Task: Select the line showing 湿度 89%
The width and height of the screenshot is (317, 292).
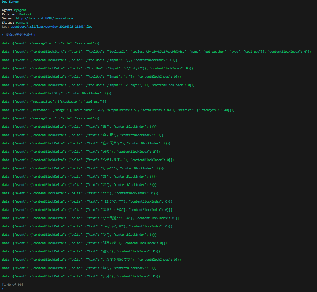Action: 87,210
